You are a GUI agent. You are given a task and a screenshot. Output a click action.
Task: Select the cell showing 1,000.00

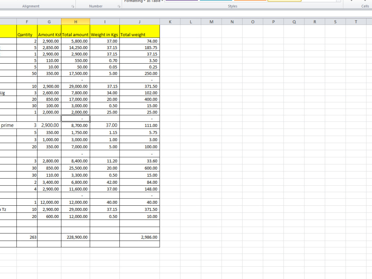pos(49,139)
